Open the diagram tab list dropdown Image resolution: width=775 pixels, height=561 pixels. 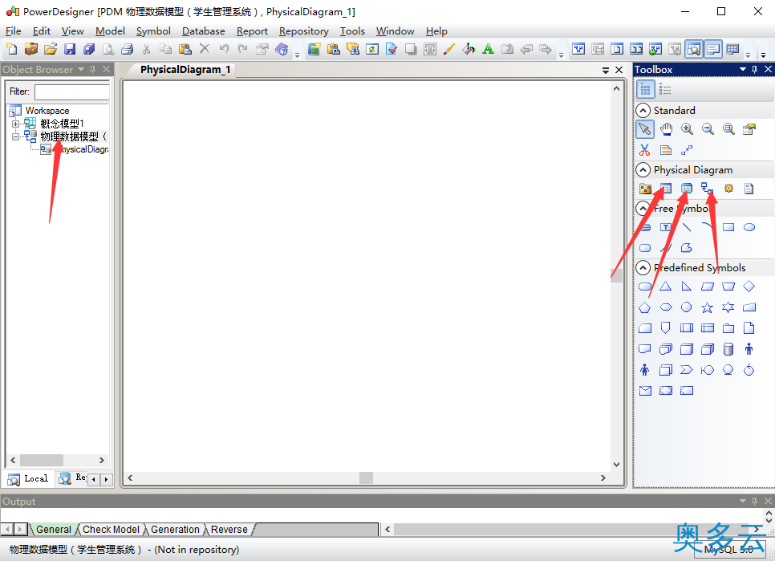click(x=606, y=70)
